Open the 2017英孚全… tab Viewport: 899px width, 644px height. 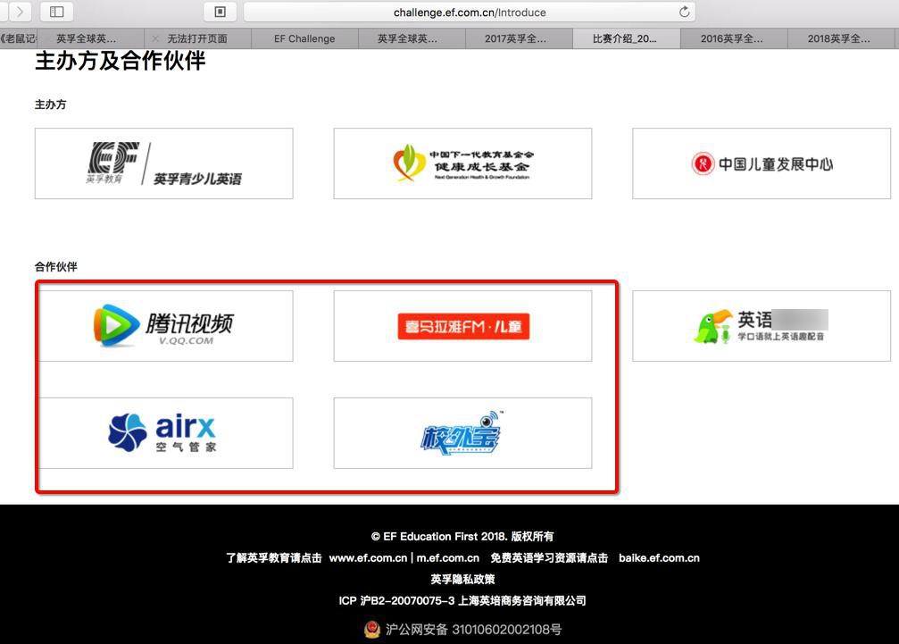point(519,38)
